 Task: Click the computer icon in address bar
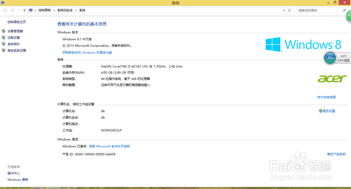point(31,10)
